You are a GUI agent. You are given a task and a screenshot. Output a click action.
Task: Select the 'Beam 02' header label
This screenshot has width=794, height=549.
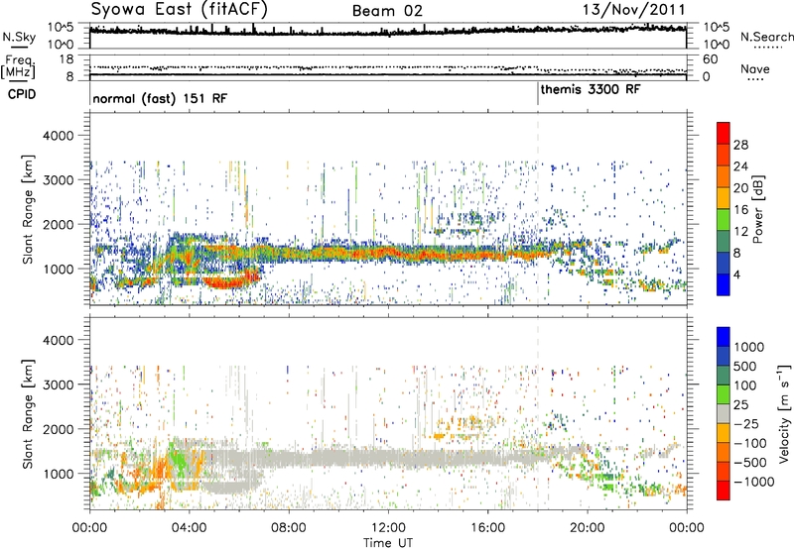(387, 11)
